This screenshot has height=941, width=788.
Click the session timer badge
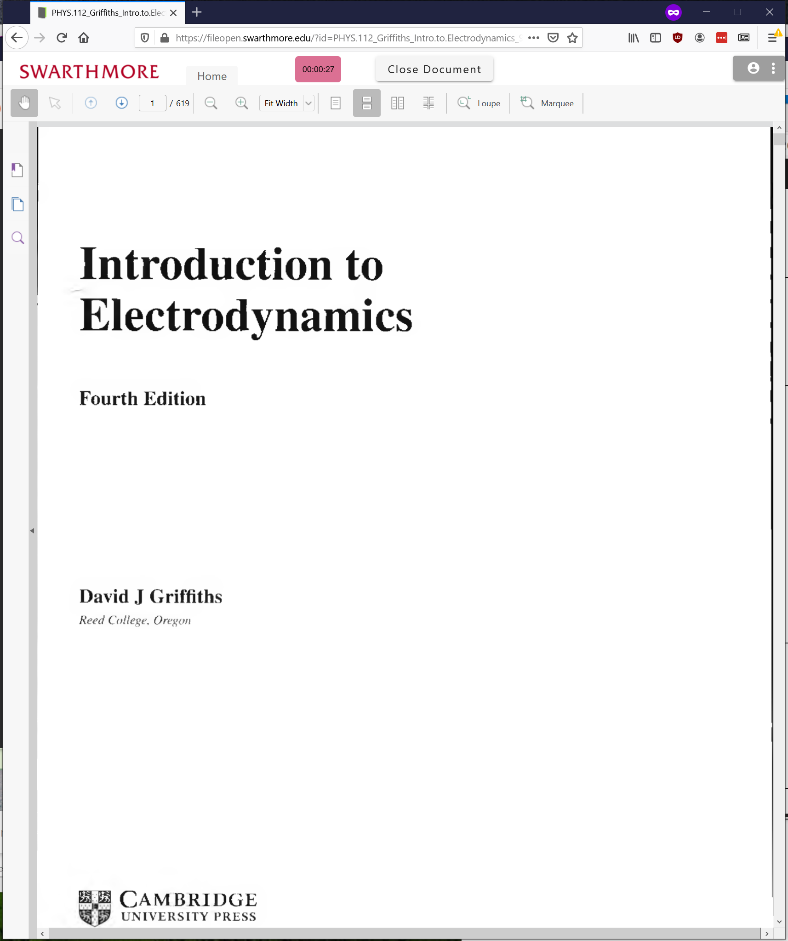(318, 69)
